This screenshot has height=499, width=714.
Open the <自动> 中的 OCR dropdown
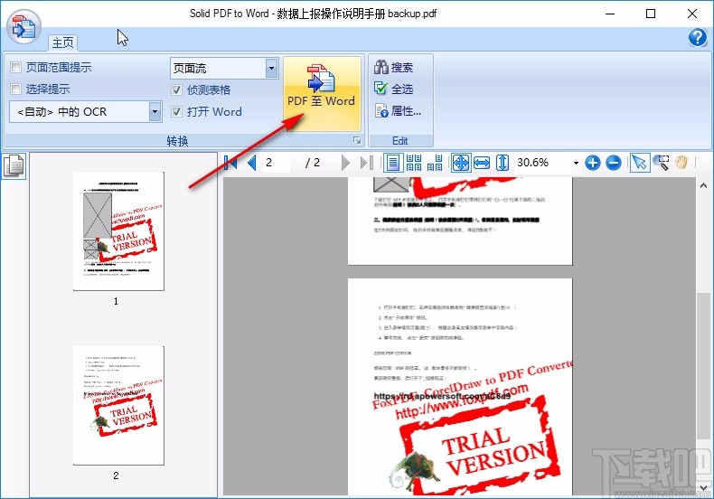coord(155,111)
